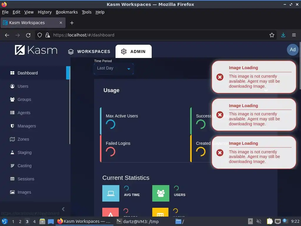
Task: Switch to the WORKSPACES tab
Action: tap(89, 51)
